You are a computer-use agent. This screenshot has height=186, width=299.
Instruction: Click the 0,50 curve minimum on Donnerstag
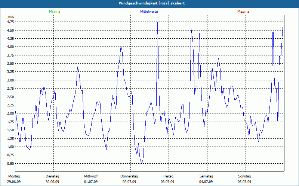coord(142,164)
